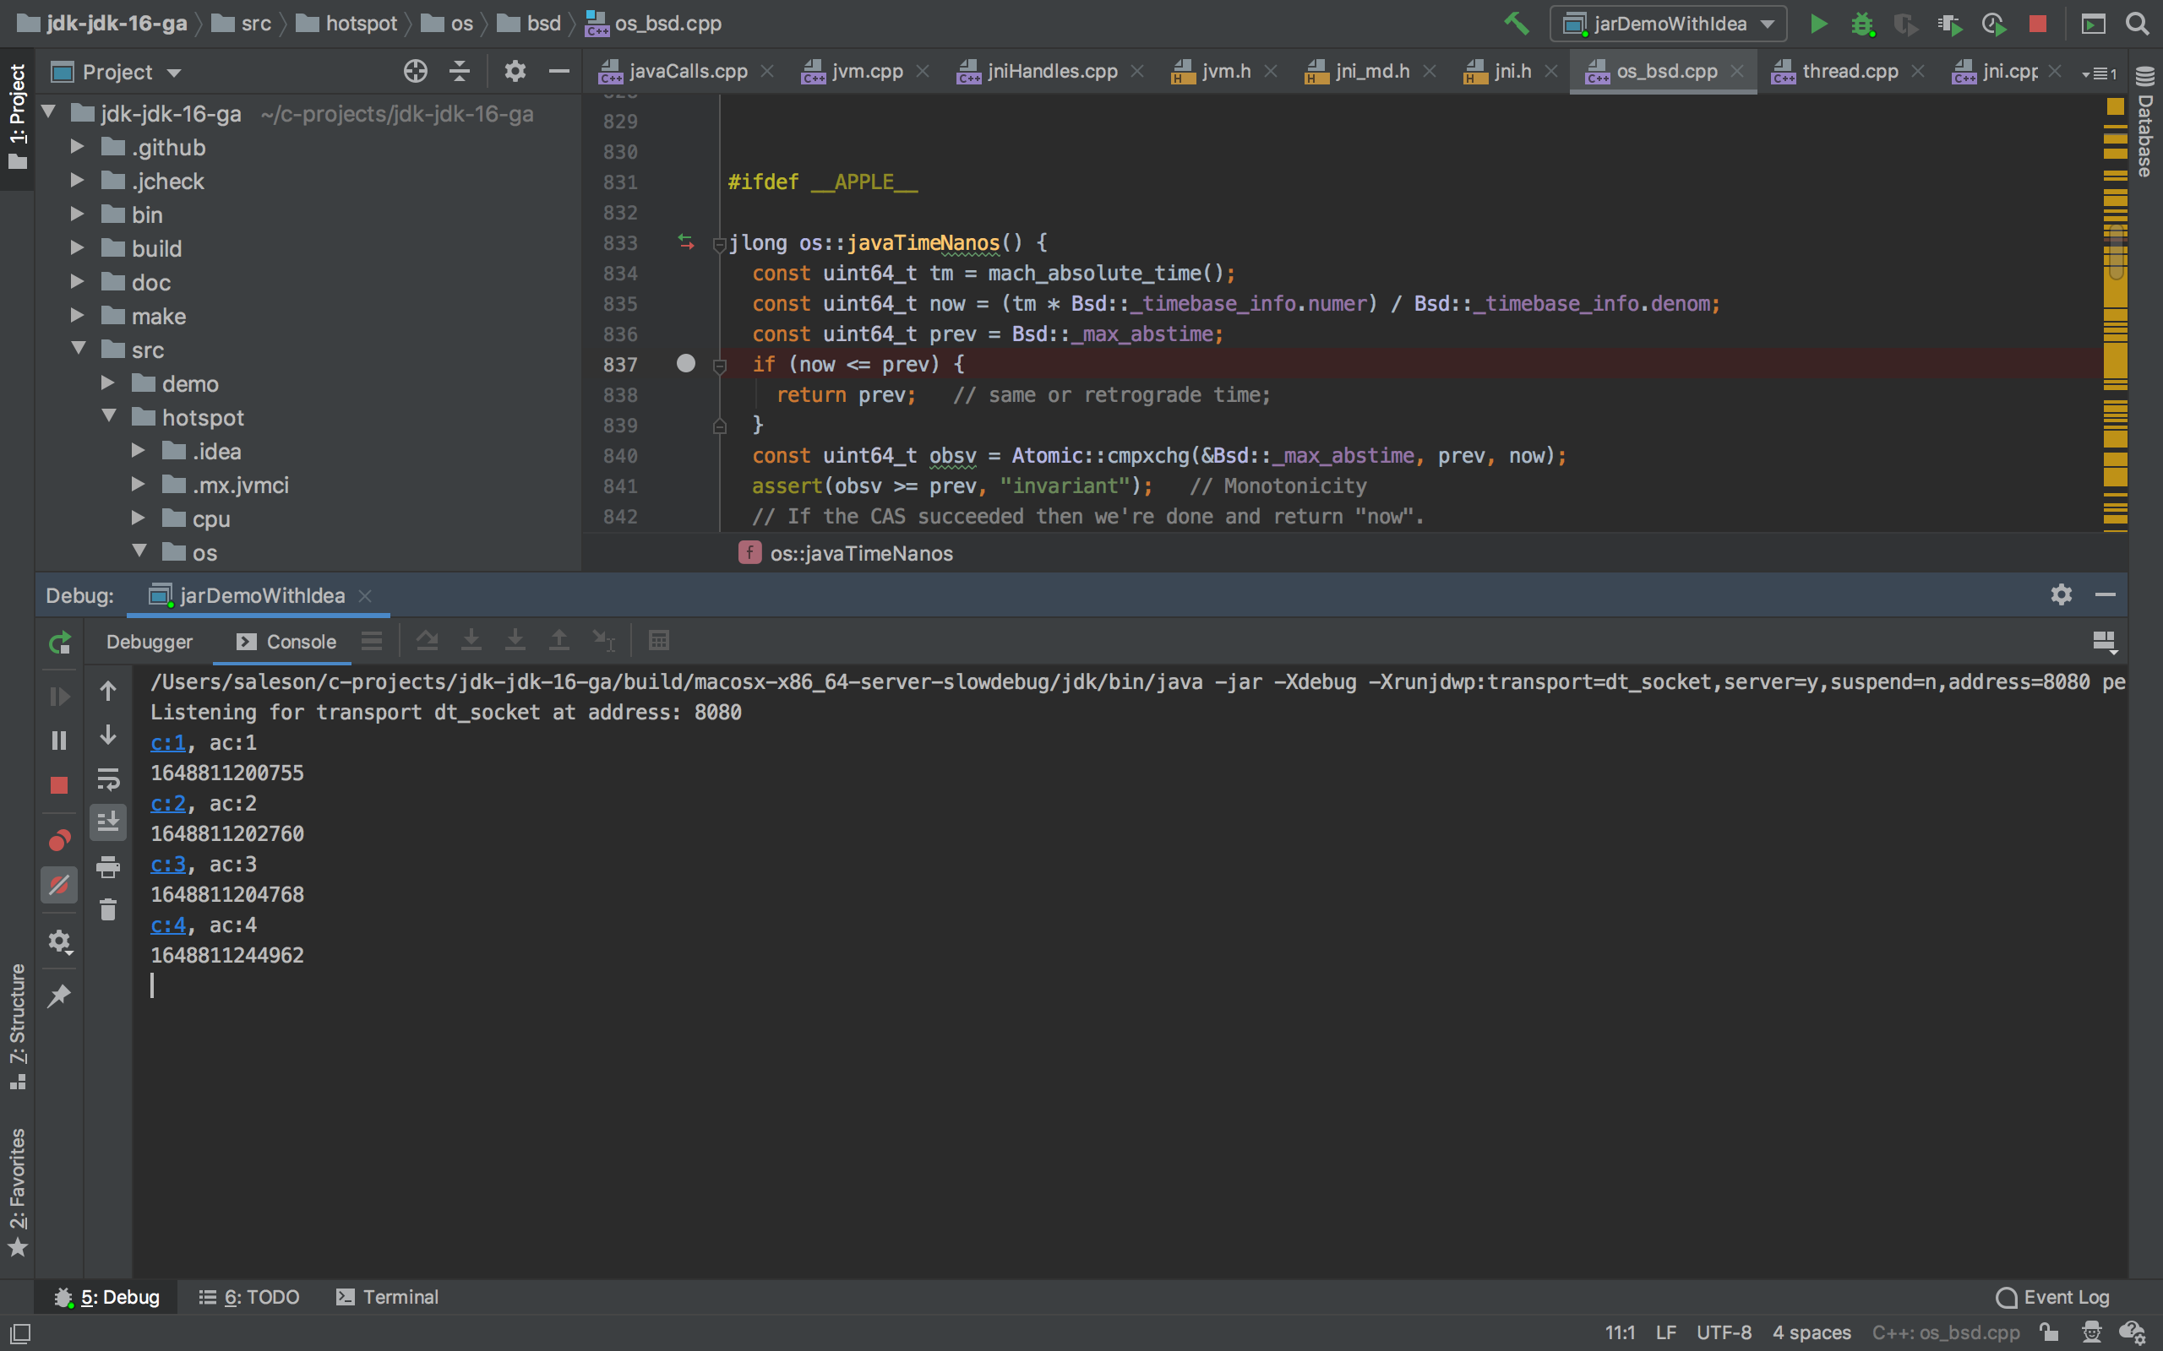Open Search Everywhere magnifier icon
2163x1351 pixels.
coord(2137,24)
